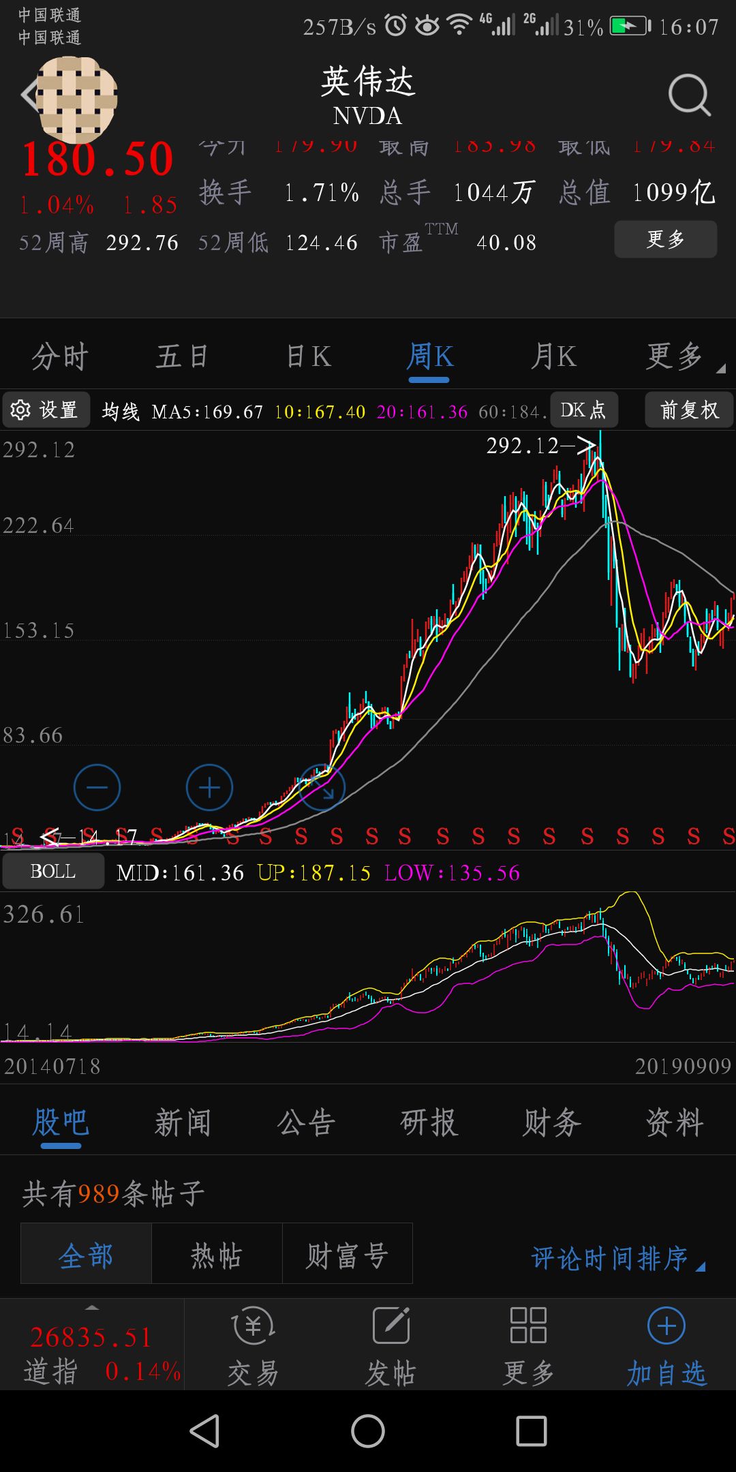This screenshot has height=1472, width=736.
Task: Open the 资料 company info tab
Action: point(675,1122)
